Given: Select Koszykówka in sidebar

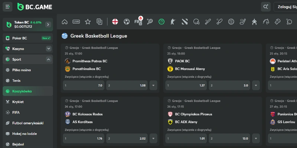Looking at the screenshot, I should point(28,91).
